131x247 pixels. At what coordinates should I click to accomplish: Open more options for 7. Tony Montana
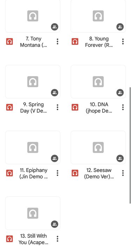[x=58, y=41]
